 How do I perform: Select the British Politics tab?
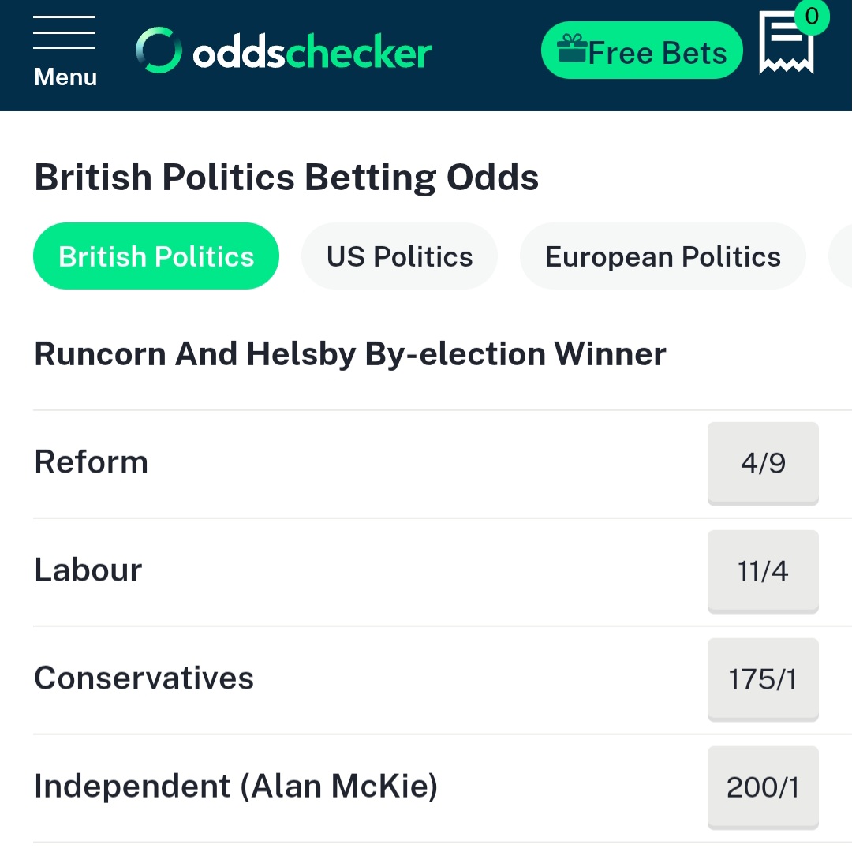[x=156, y=256]
